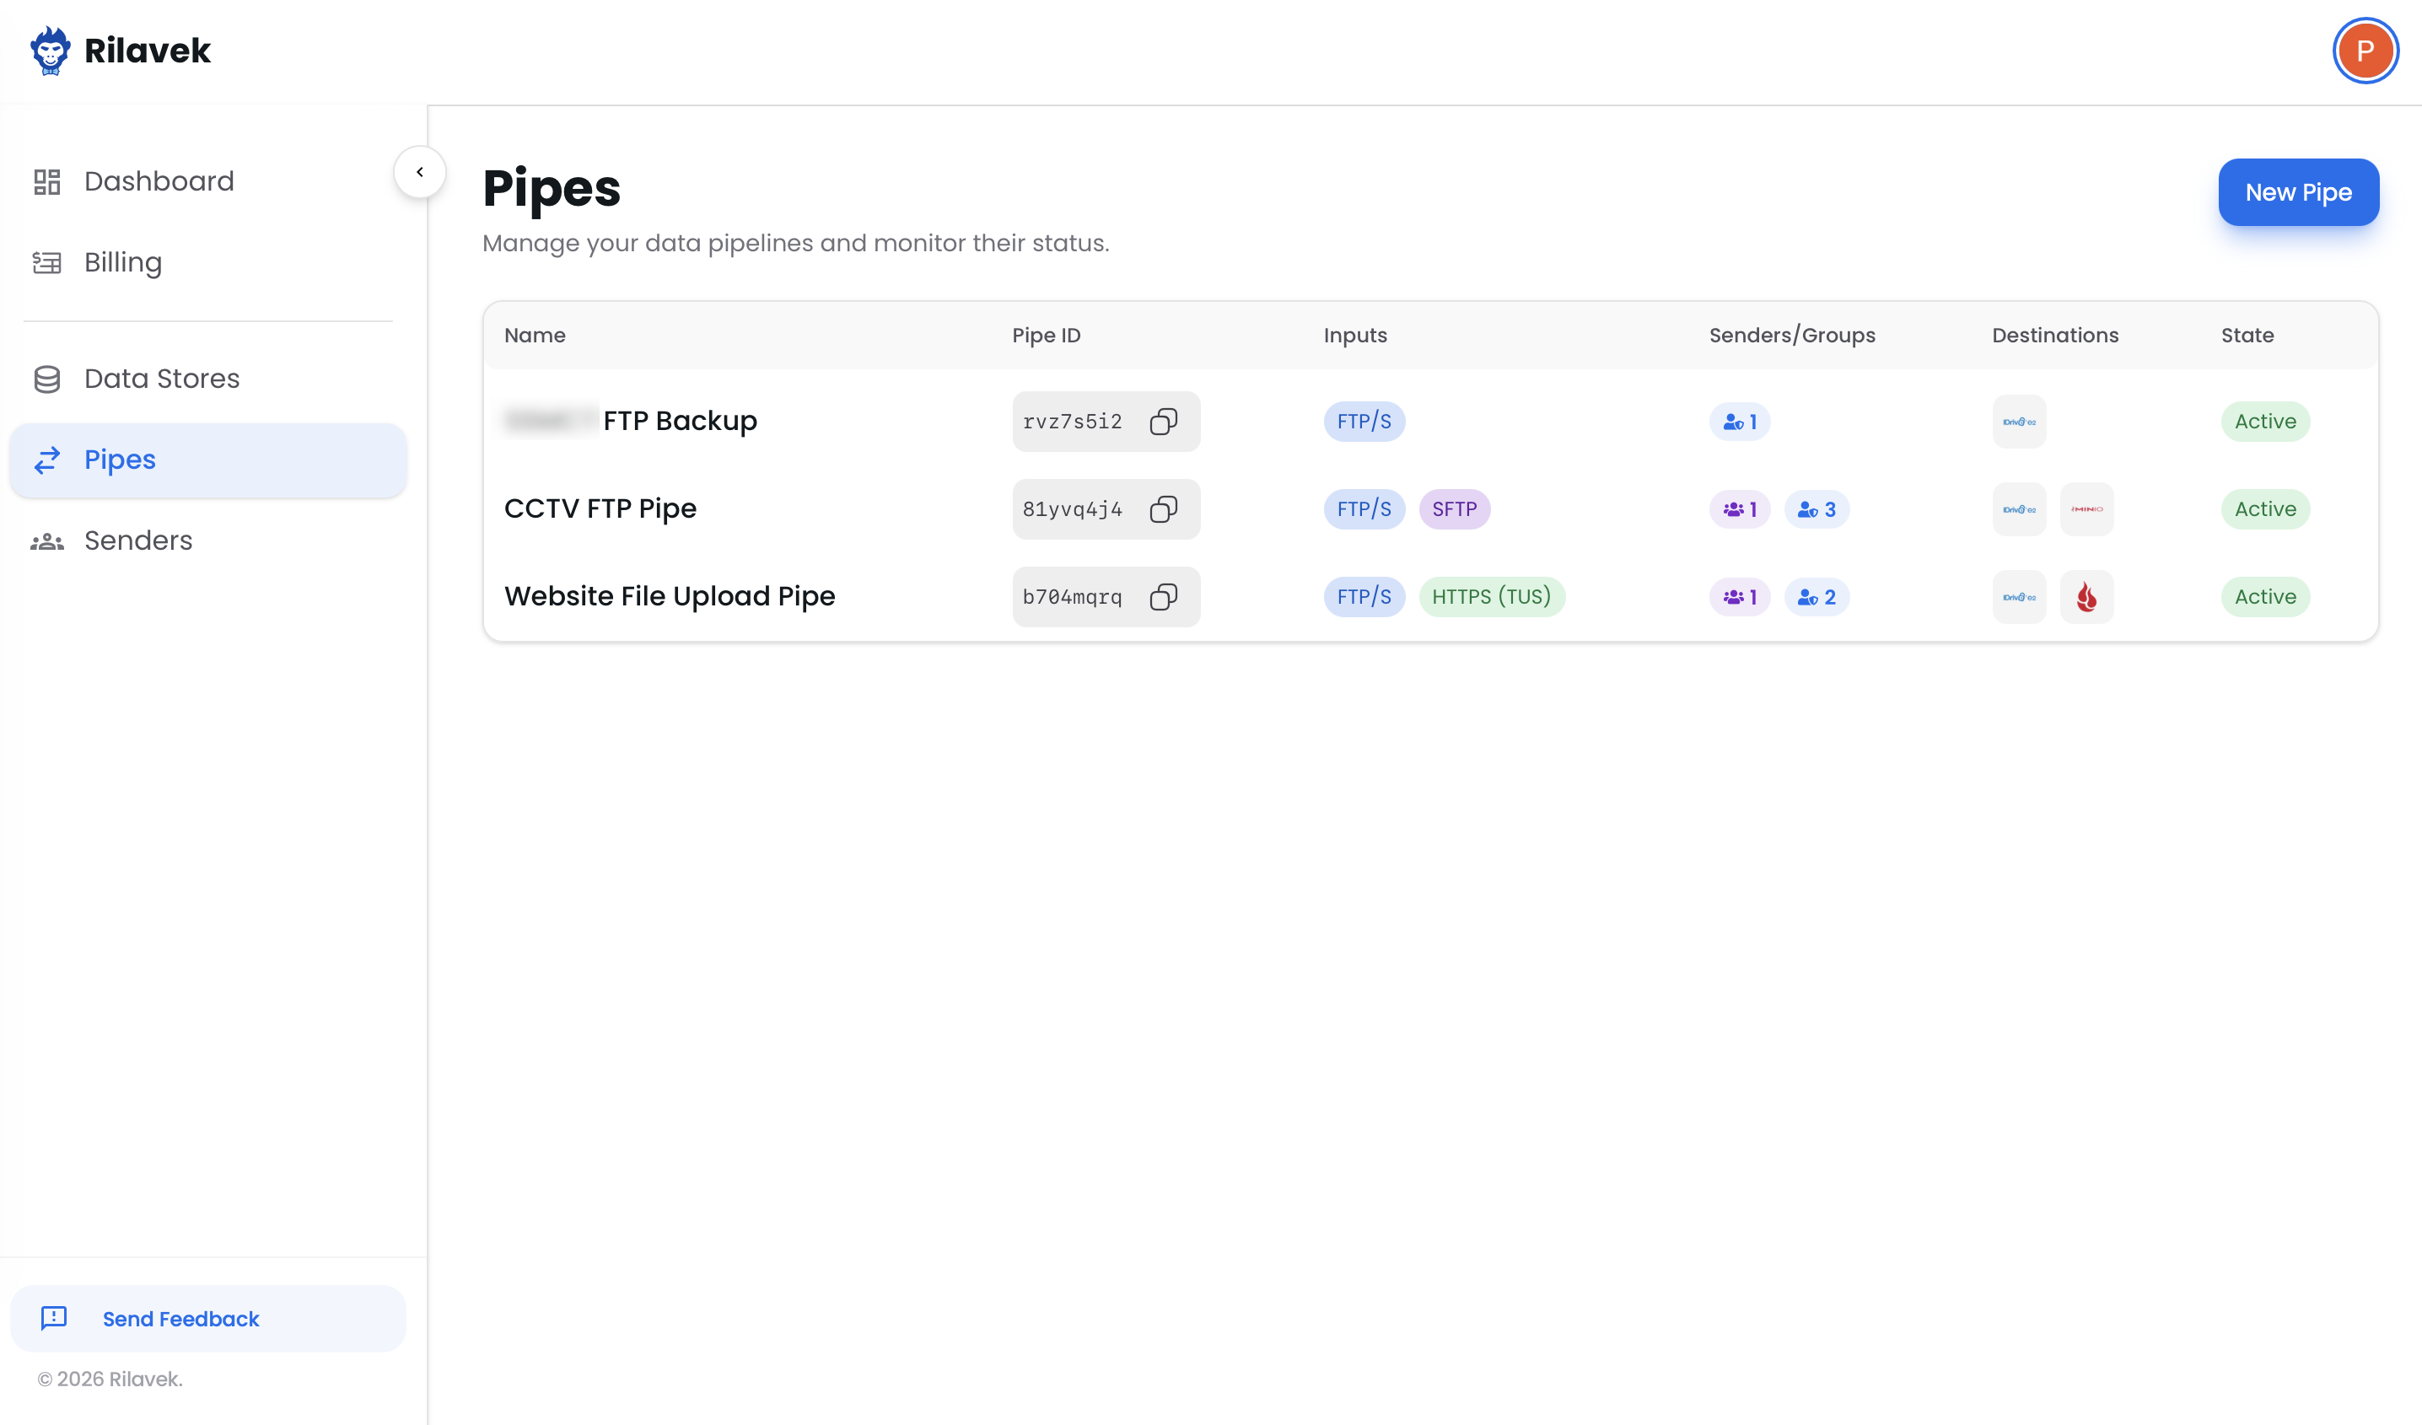
Task: Click the red flame destination icon
Action: 2086,597
